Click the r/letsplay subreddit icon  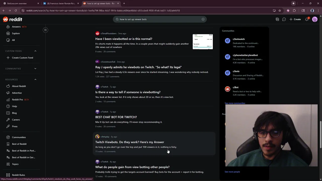[x=97, y=137]
